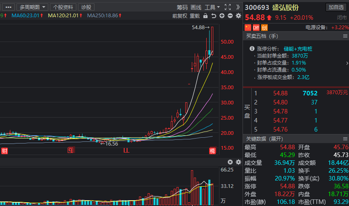Open main chart settings gear
The image size is (349, 206).
pos(238,16)
